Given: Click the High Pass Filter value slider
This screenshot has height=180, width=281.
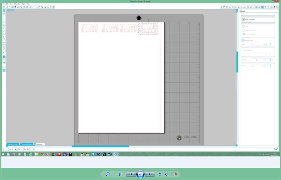Looking at the screenshot, I should pos(257,44).
